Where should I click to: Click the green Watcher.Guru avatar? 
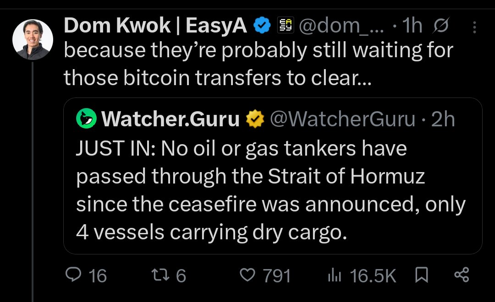87,119
